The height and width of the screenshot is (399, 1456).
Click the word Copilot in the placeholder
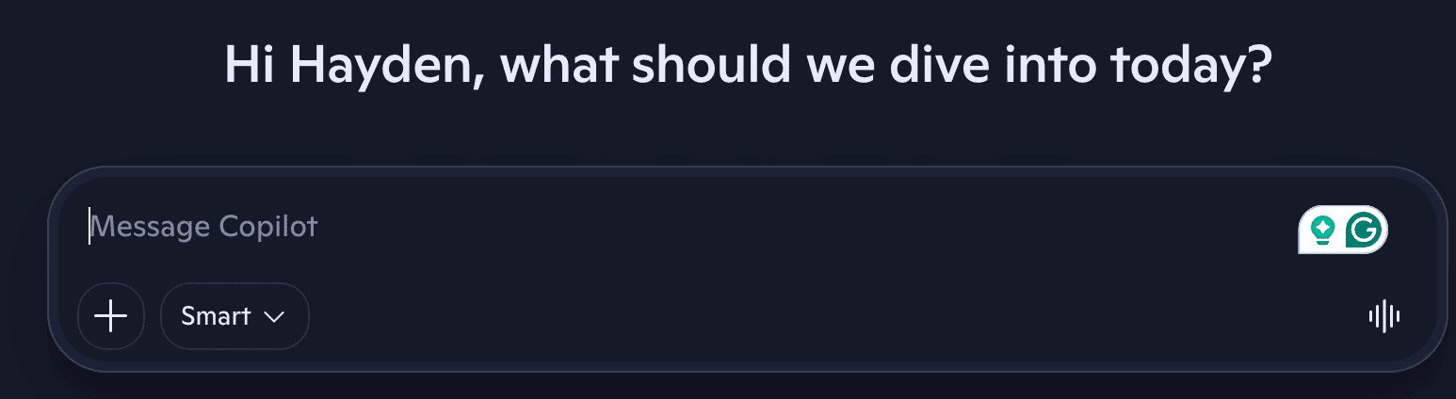pyautogui.click(x=268, y=227)
